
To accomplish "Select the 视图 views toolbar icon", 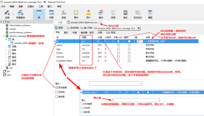I will 51,14.
